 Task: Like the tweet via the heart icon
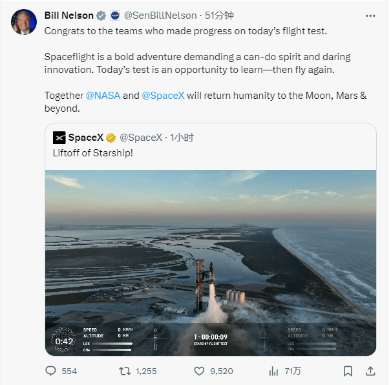[199, 371]
